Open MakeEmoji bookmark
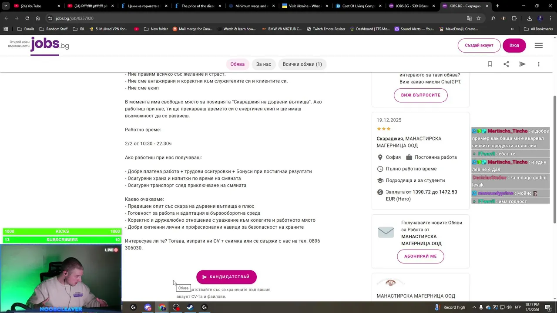 coord(458,29)
